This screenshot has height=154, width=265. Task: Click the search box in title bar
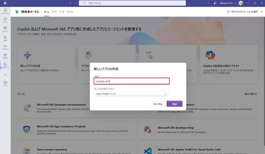pos(132,3)
